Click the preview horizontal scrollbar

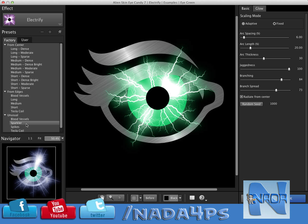tap(149, 190)
